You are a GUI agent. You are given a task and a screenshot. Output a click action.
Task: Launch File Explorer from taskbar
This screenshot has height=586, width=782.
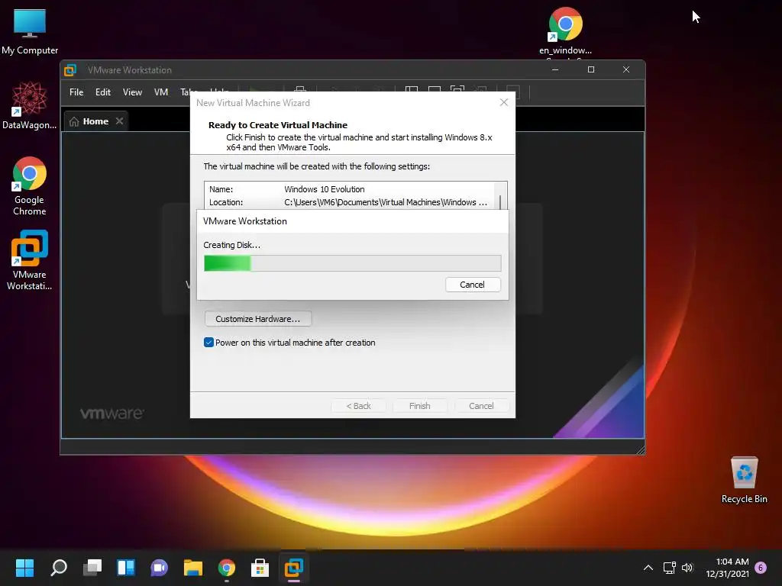tap(193, 567)
